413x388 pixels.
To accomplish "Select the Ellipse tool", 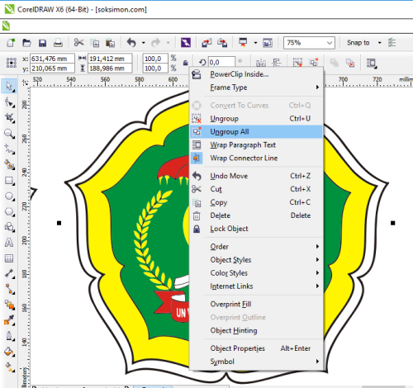I will [9, 196].
